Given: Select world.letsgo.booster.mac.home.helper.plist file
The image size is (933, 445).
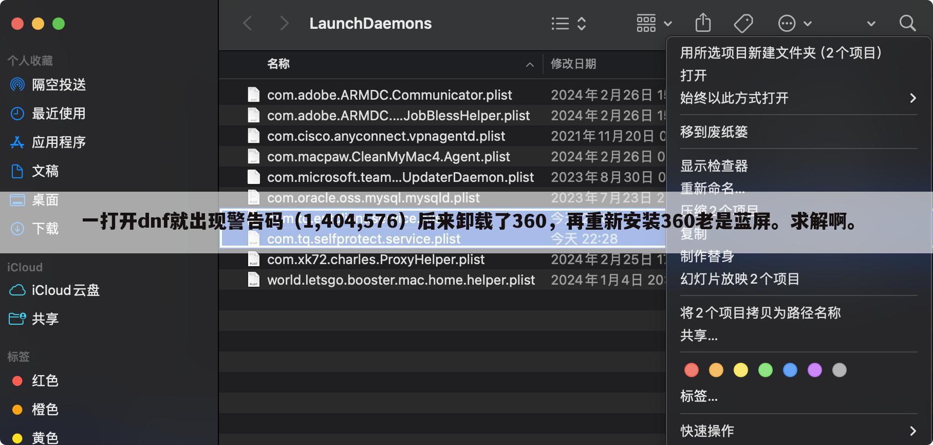Looking at the screenshot, I should [401, 280].
